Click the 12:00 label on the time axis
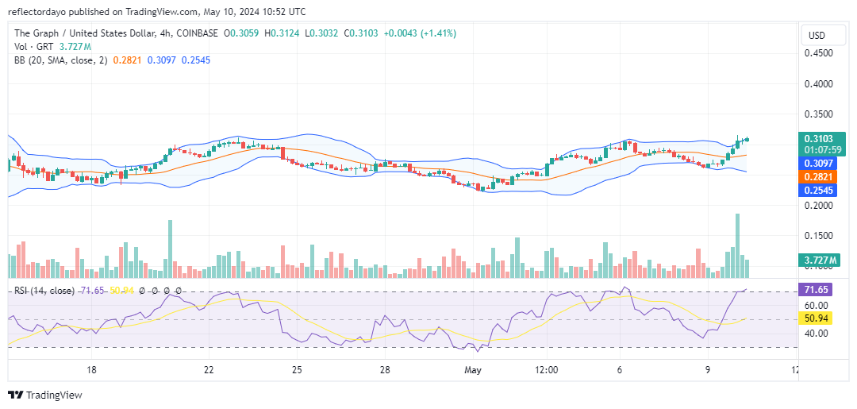This screenshot has width=857, height=409. coord(547,370)
